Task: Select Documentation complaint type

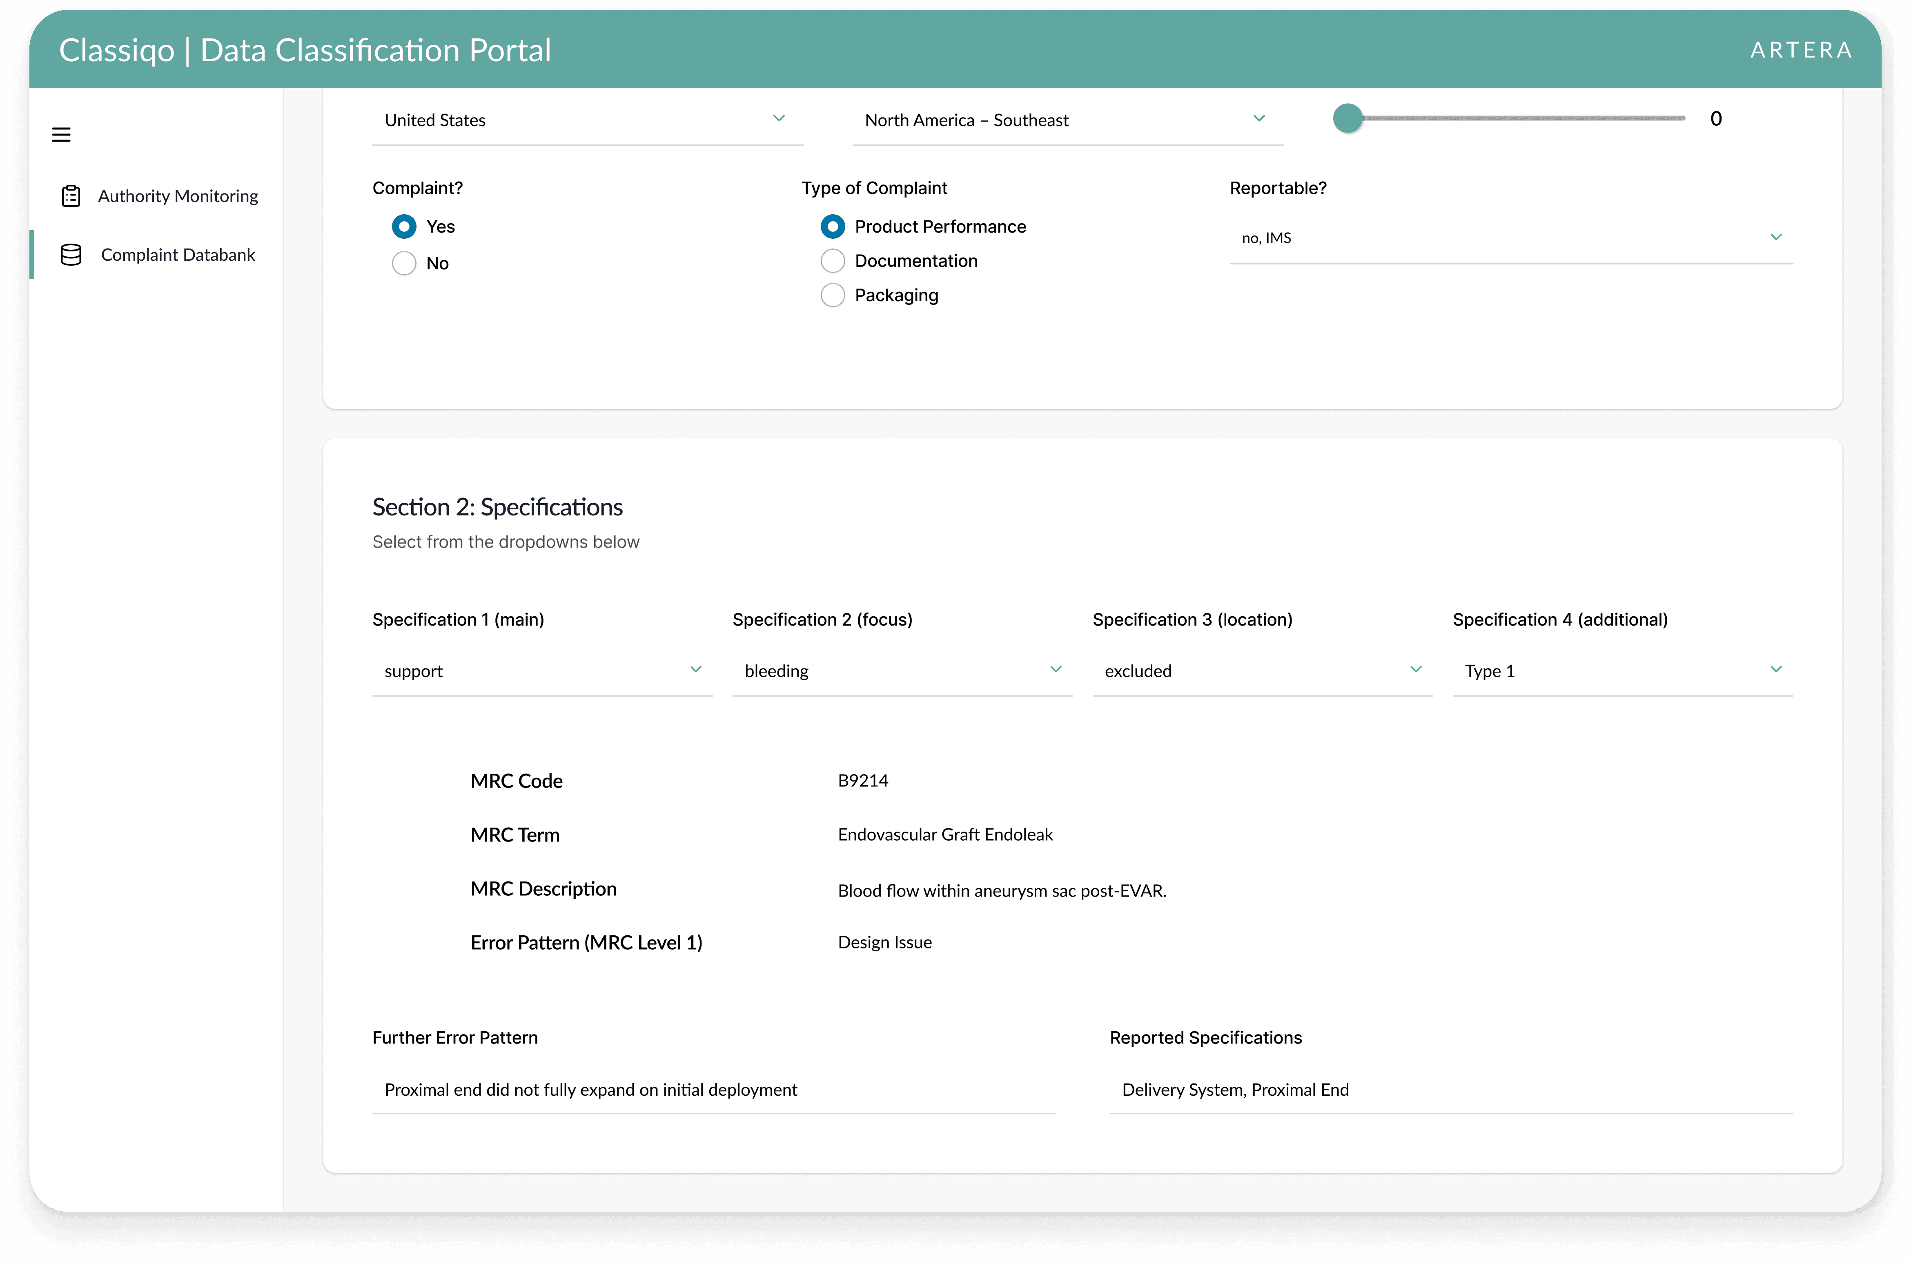Action: coord(833,260)
